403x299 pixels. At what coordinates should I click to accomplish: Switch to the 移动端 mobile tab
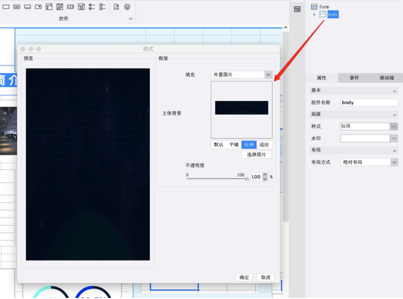(387, 78)
